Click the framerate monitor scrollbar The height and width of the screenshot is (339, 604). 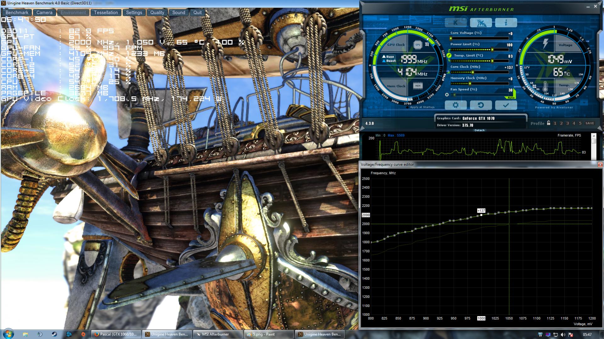[x=594, y=147]
